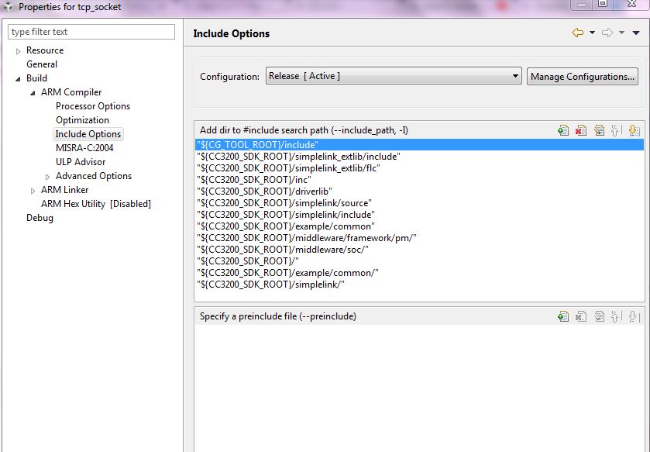
Task: Select General in the tree
Action: click(x=42, y=64)
